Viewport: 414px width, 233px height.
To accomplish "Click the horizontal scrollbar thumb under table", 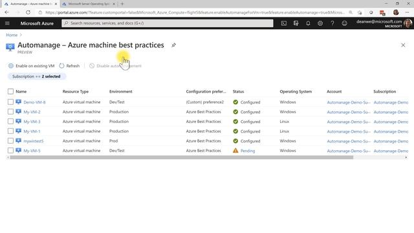I will pyautogui.click(x=182, y=157).
